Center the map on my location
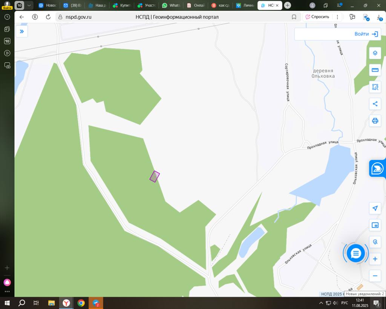This screenshot has width=386, height=309. pyautogui.click(x=375, y=208)
